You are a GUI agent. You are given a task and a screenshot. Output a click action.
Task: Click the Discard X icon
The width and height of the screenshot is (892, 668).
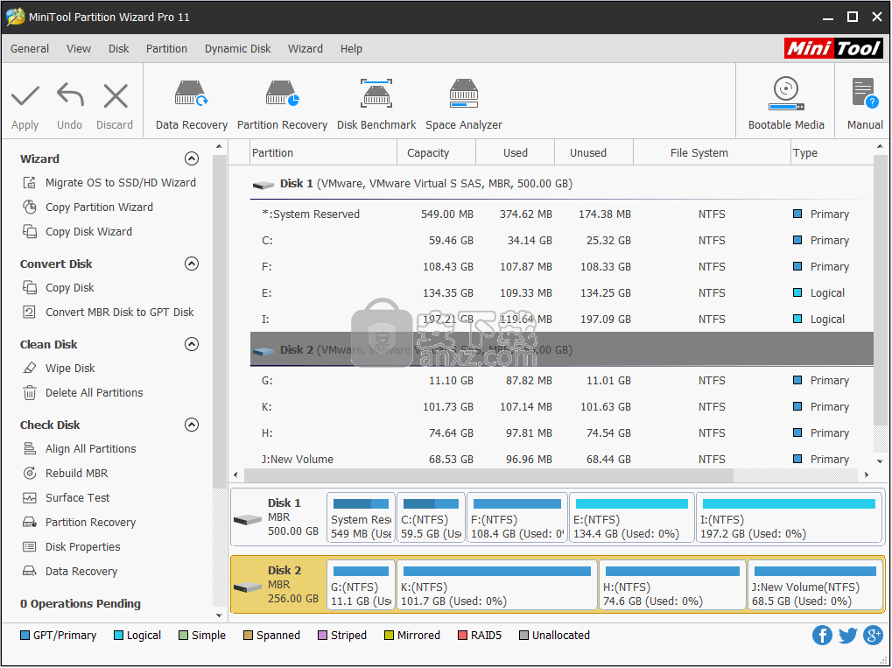coord(116,95)
